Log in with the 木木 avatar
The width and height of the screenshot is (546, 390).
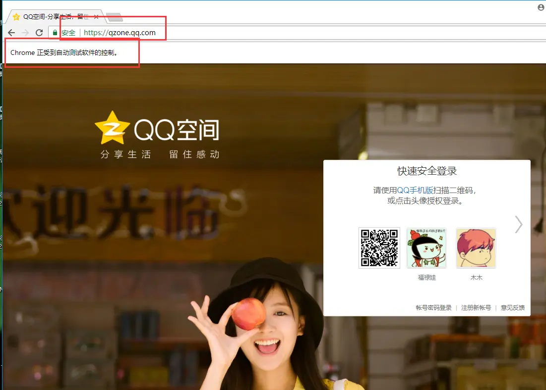click(476, 248)
